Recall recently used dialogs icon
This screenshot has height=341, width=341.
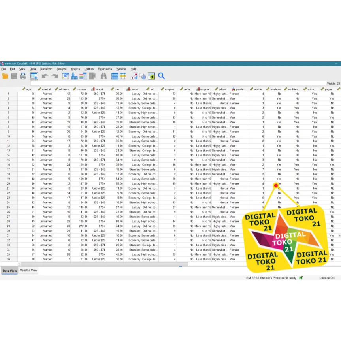click(34, 76)
